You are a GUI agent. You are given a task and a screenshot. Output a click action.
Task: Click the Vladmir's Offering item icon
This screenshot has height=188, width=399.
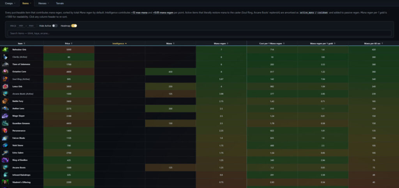coord(5,182)
